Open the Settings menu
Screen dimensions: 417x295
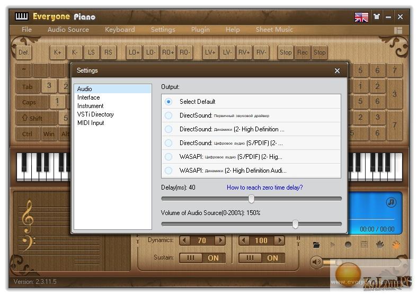pyautogui.click(x=163, y=30)
